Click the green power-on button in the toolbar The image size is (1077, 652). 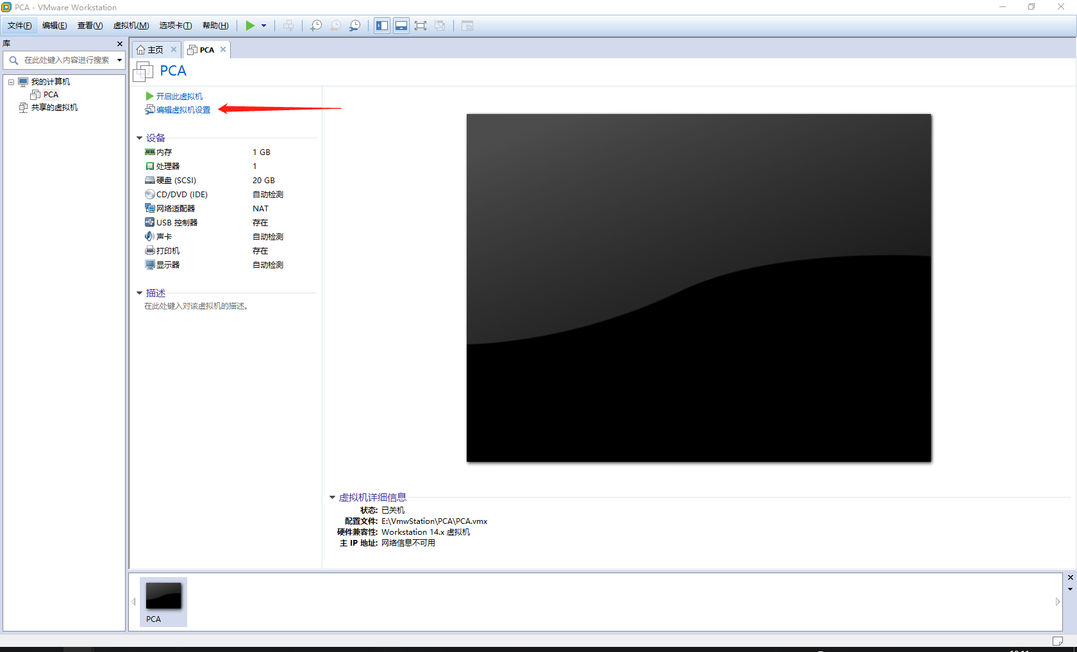251,26
